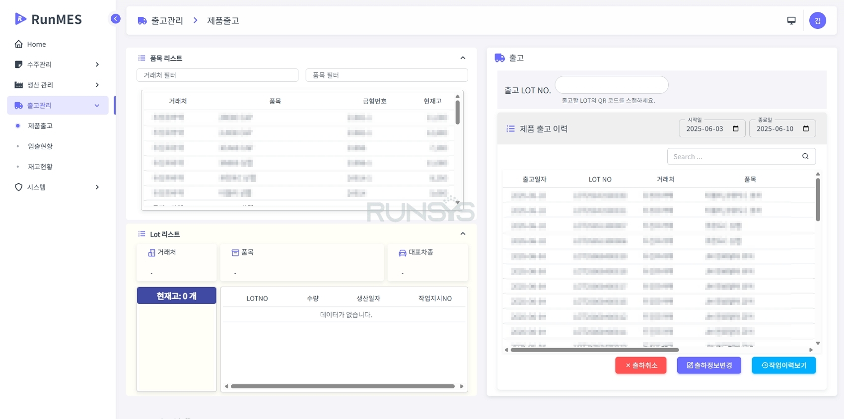Click the 출하취소 button

(x=641, y=365)
